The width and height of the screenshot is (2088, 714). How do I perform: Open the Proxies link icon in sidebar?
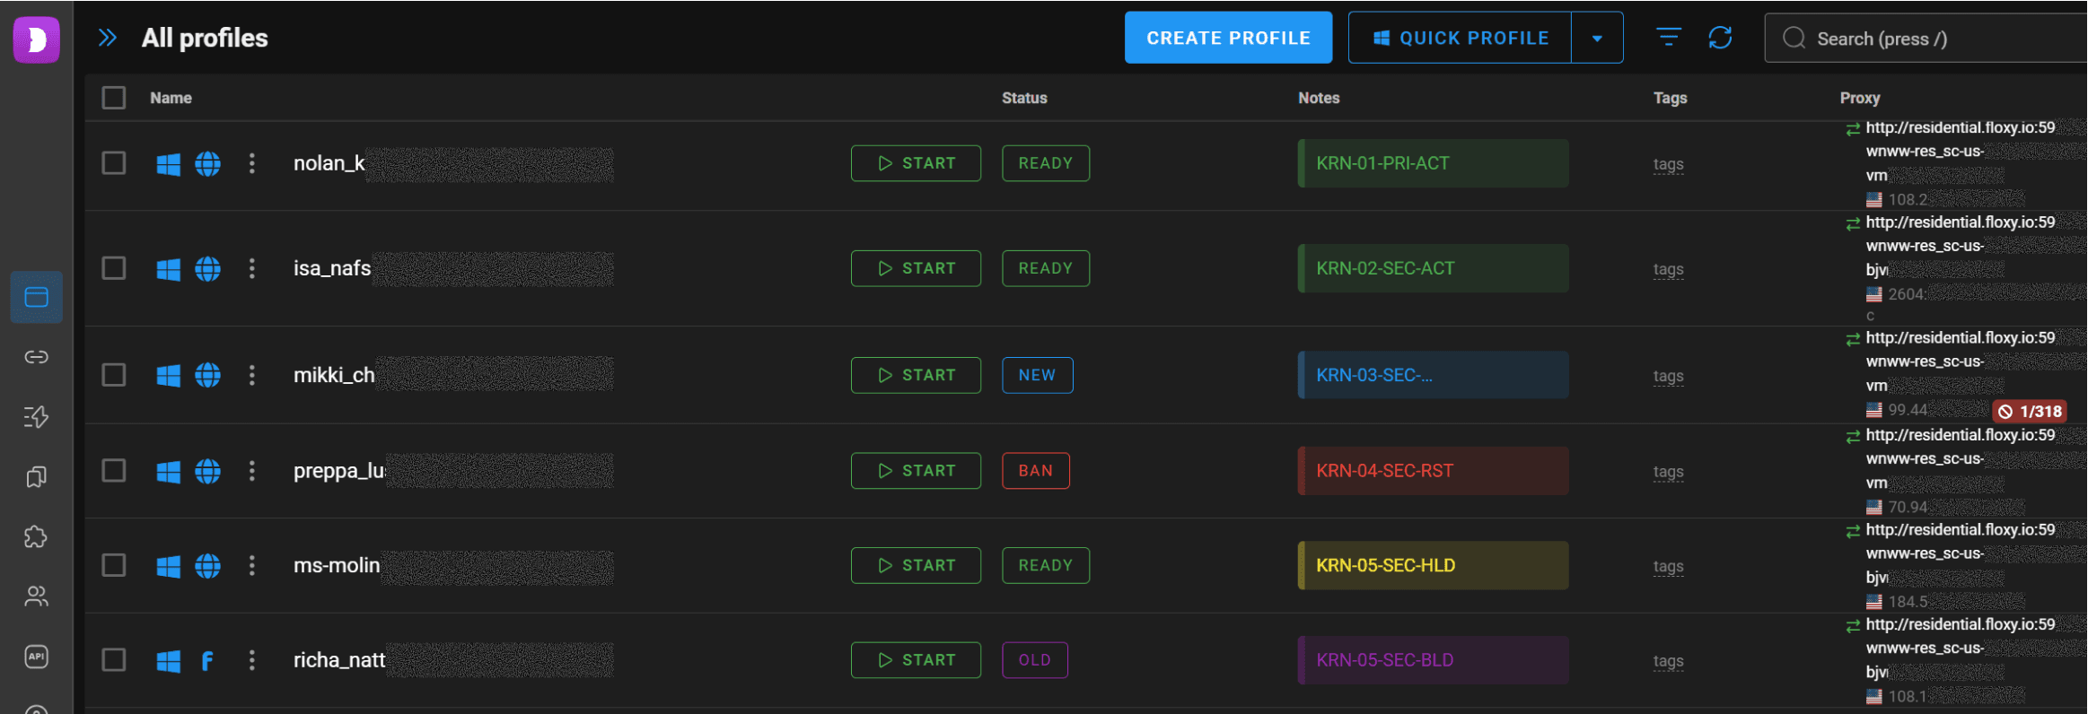[36, 357]
